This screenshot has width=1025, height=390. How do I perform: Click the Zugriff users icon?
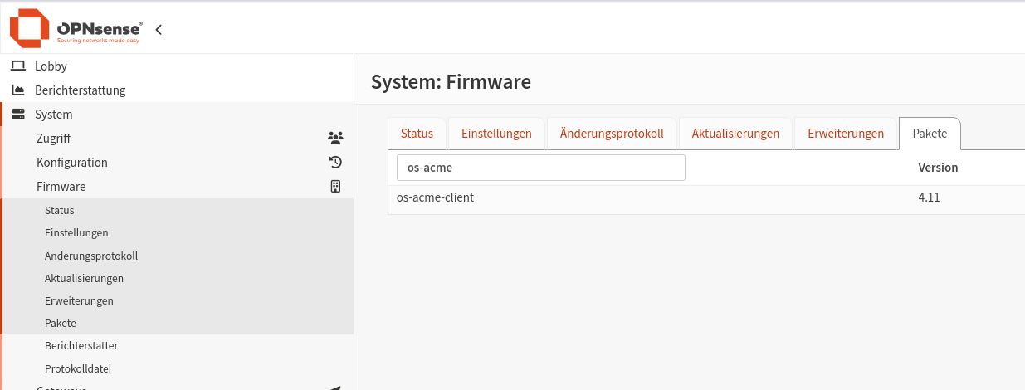[x=335, y=139]
